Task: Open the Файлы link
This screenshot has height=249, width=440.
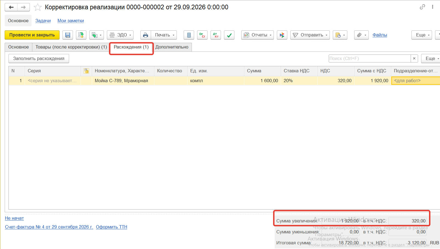Action: (x=380, y=35)
